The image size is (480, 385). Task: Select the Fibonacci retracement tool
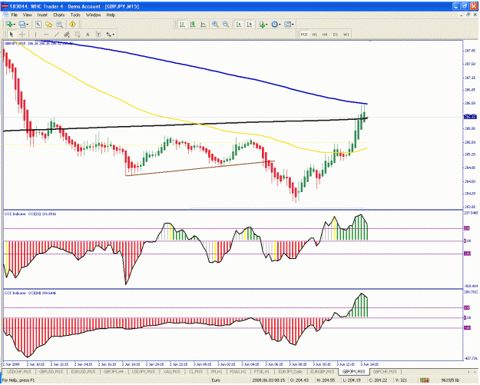point(77,35)
